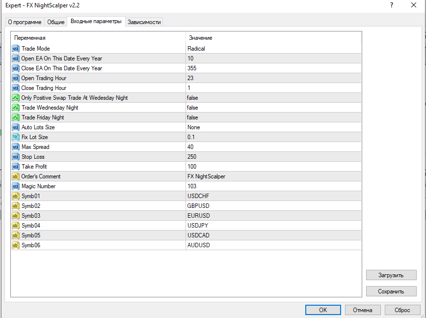426x318 pixels.
Task: Click the Only Positive Swap Trade boolean icon
Action: coord(16,98)
